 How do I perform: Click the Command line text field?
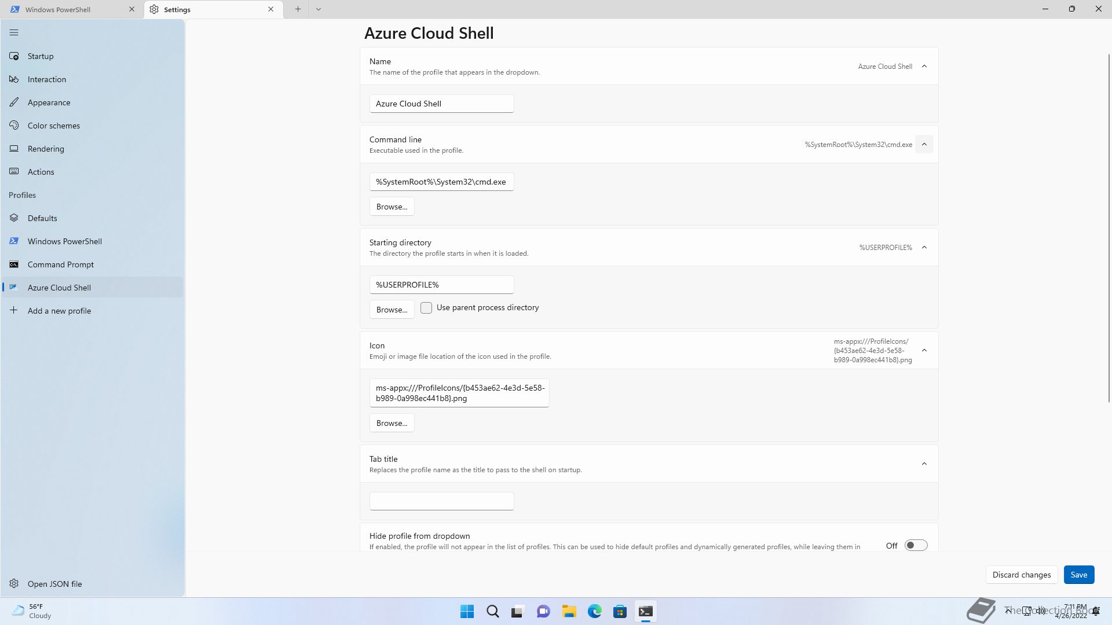[442, 182]
